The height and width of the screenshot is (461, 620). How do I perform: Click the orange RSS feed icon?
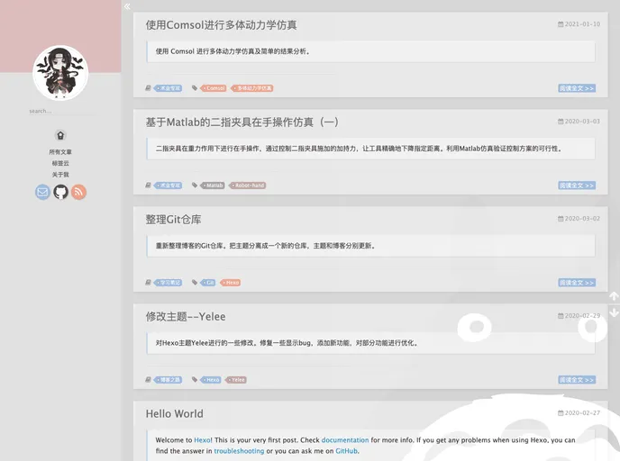coord(78,192)
